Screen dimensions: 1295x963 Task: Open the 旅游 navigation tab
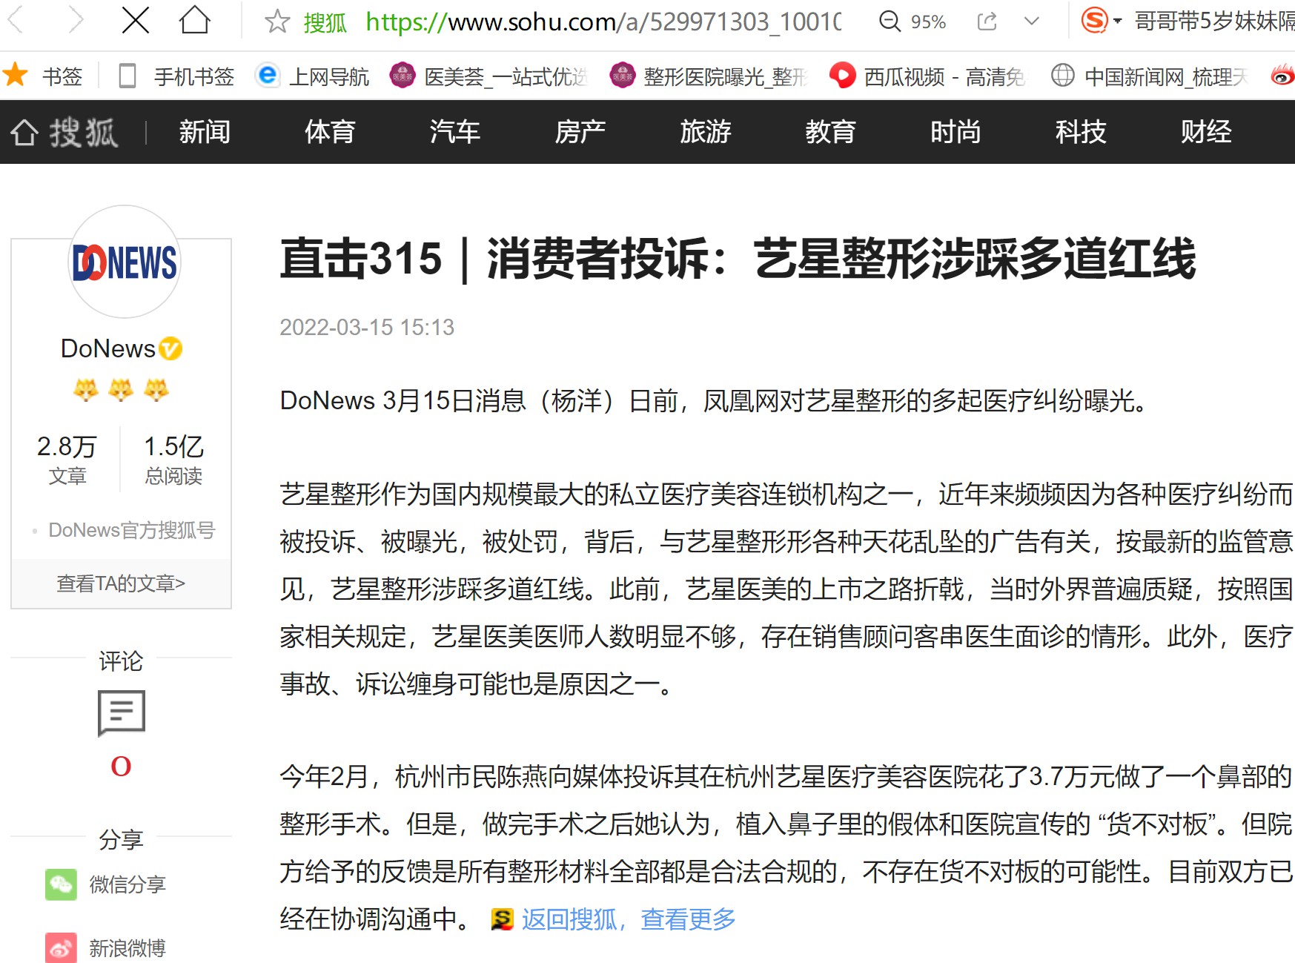point(706,132)
